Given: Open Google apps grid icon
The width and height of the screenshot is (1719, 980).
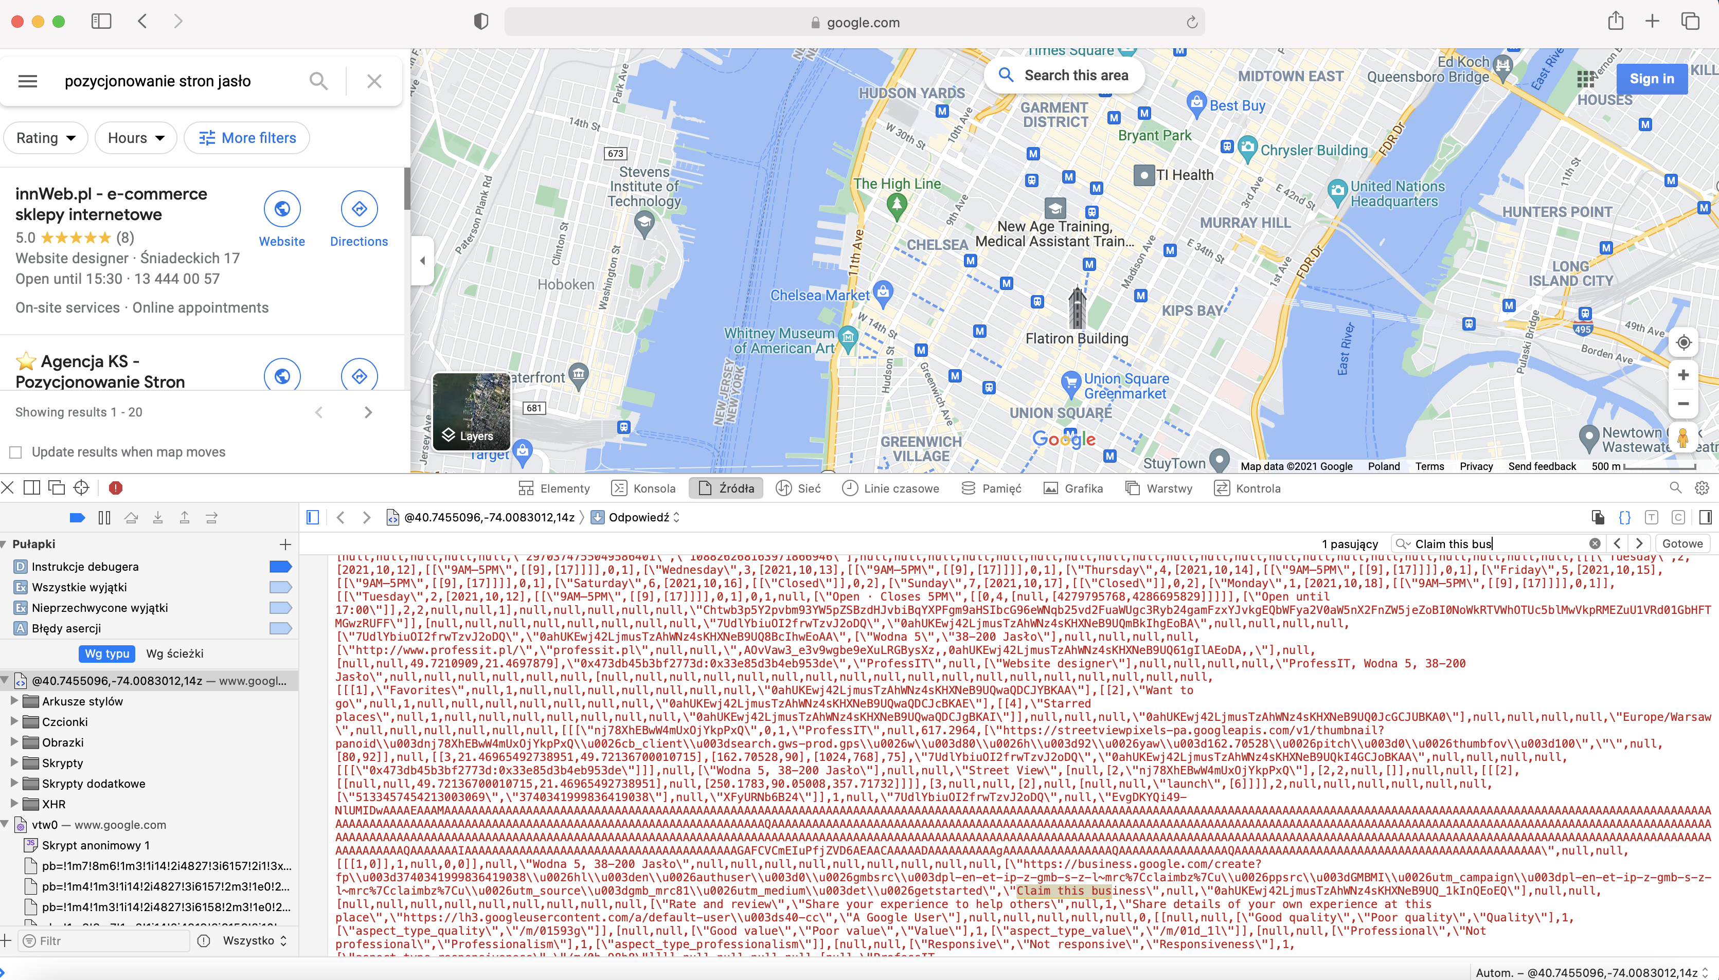Looking at the screenshot, I should [1586, 79].
